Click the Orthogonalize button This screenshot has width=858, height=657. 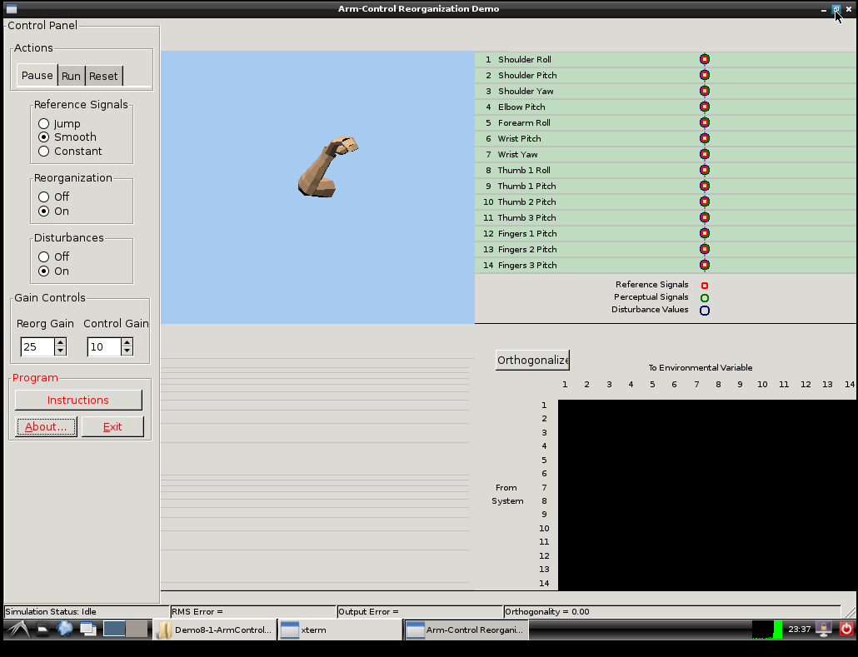(532, 360)
